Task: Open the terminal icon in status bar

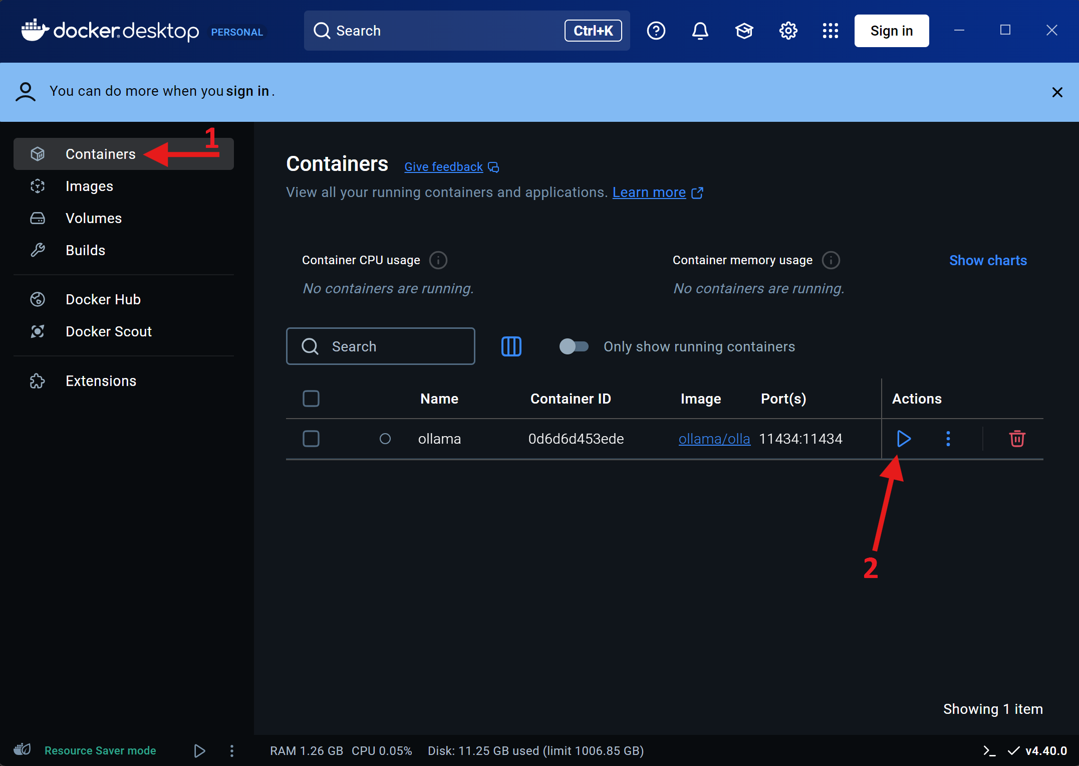Action: (989, 750)
